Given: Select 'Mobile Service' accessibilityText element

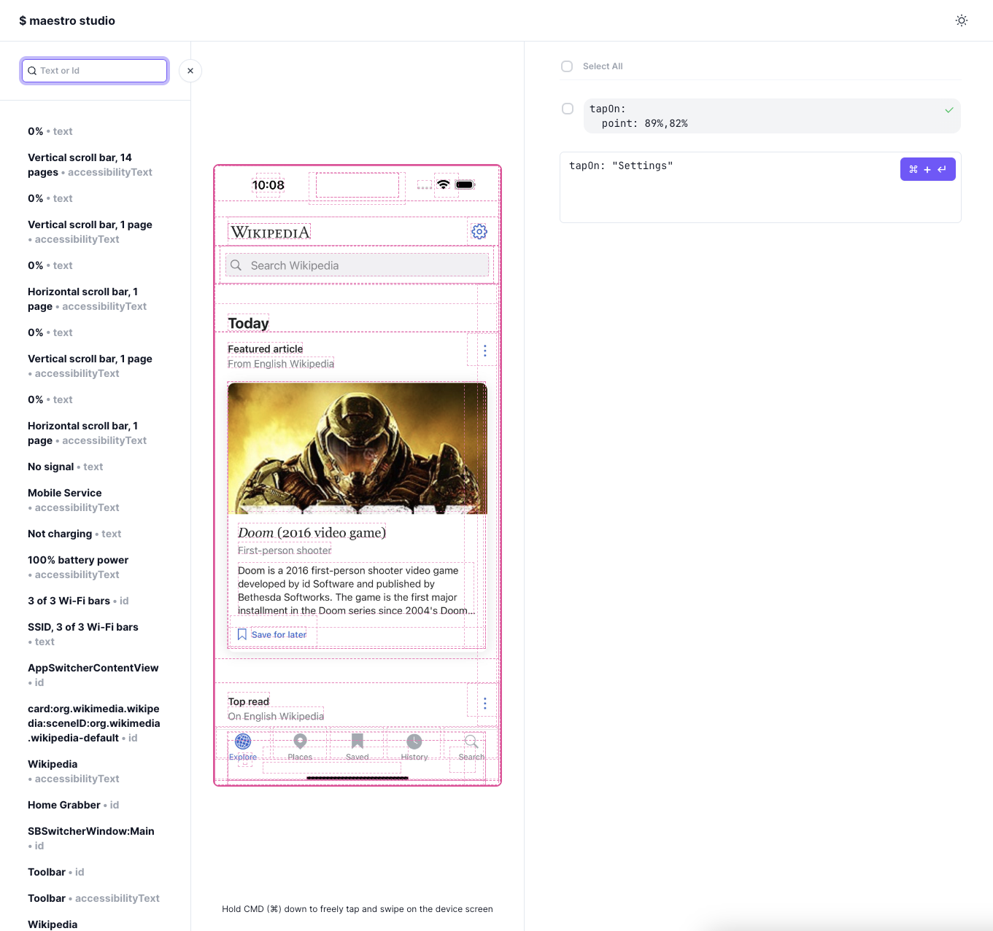Looking at the screenshot, I should (74, 500).
